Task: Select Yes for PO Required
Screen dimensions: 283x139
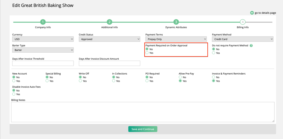Action: [147, 81]
